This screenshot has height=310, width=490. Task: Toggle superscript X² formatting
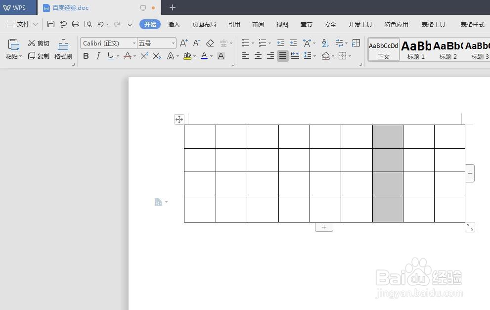coord(144,56)
